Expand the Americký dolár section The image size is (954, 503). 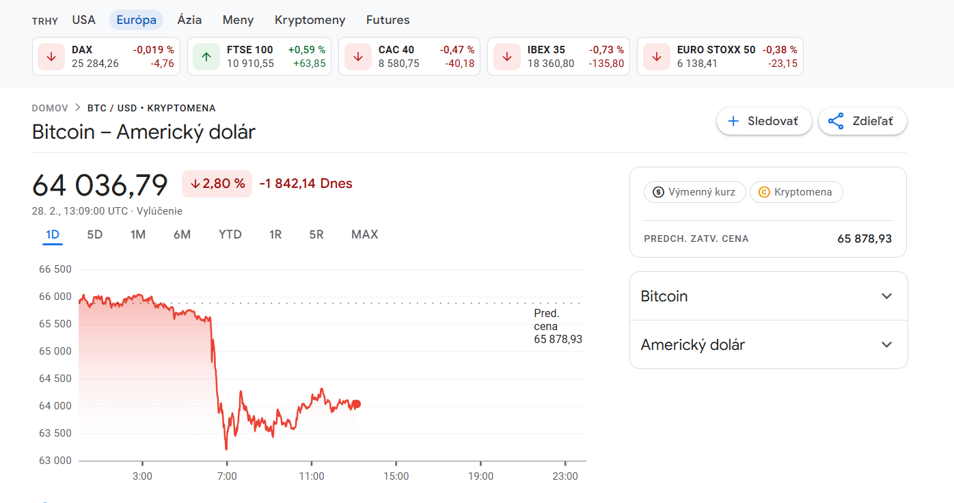(x=886, y=344)
